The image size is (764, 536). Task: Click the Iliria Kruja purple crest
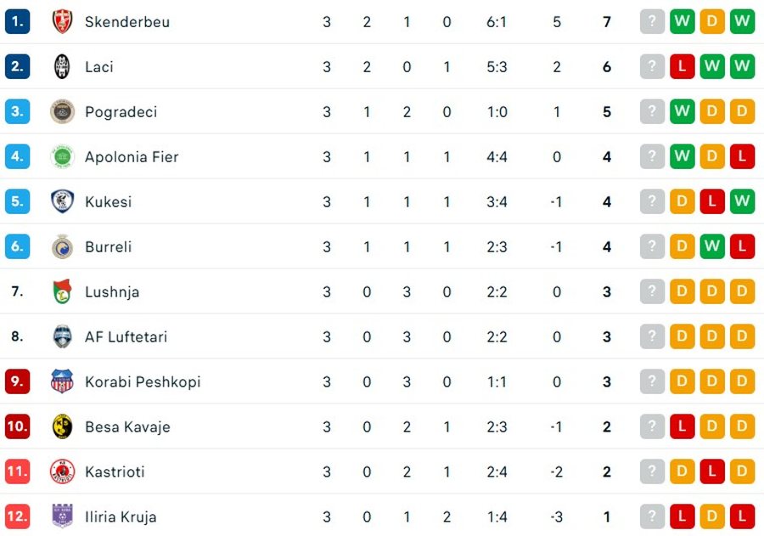tap(62, 516)
